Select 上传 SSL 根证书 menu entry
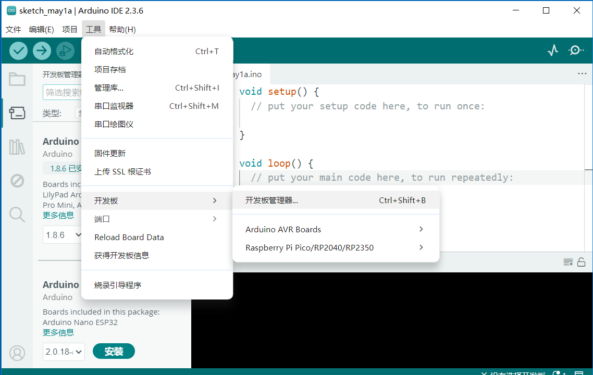593x375 pixels. coord(157,172)
